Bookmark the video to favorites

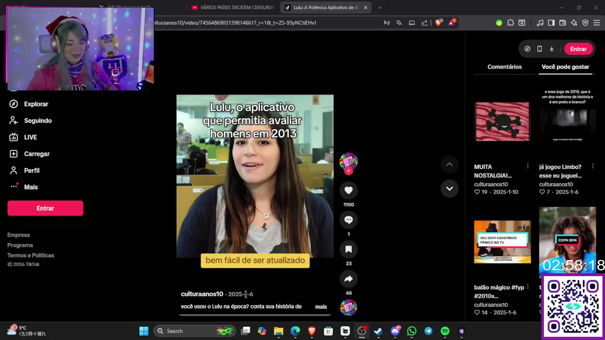348,249
